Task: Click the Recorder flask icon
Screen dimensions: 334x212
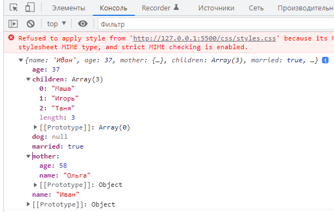Action: (176, 8)
